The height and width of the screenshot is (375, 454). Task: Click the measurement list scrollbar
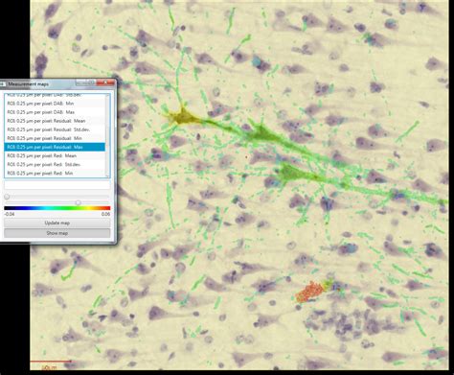click(107, 136)
